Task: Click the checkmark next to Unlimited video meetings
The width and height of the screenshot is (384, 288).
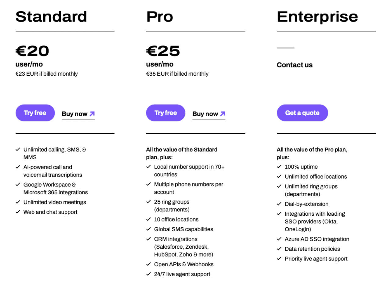Action: (x=18, y=202)
